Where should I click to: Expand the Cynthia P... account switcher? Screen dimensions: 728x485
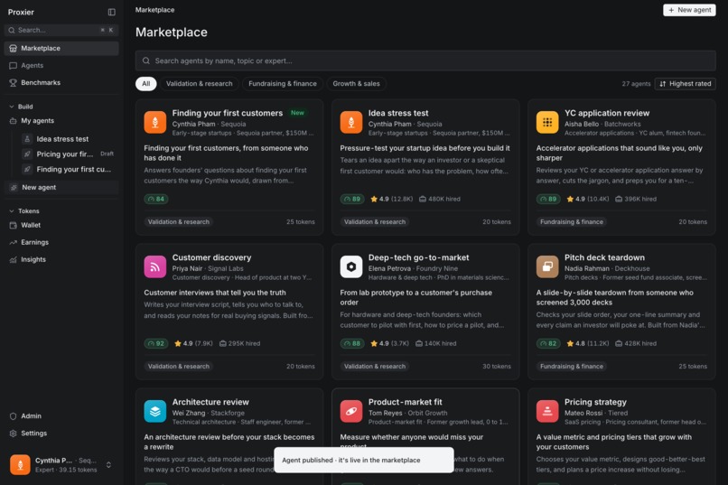tap(108, 465)
